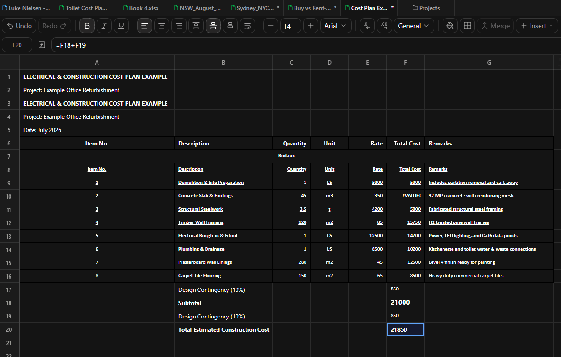Screen dimensions: 561x357
Task: Select column B header
Action: (x=223, y=63)
